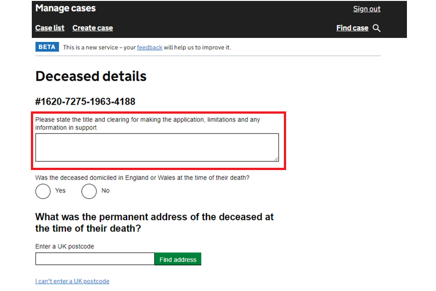
Task: Sign out of Manage cases
Action: point(367,9)
